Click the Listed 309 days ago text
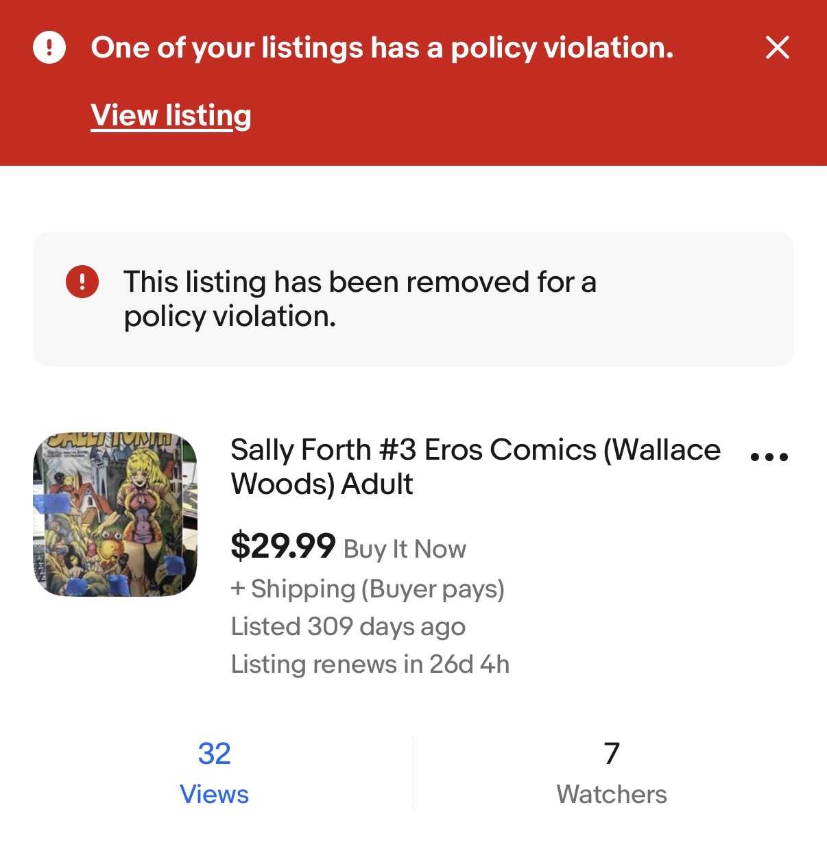 [x=348, y=626]
